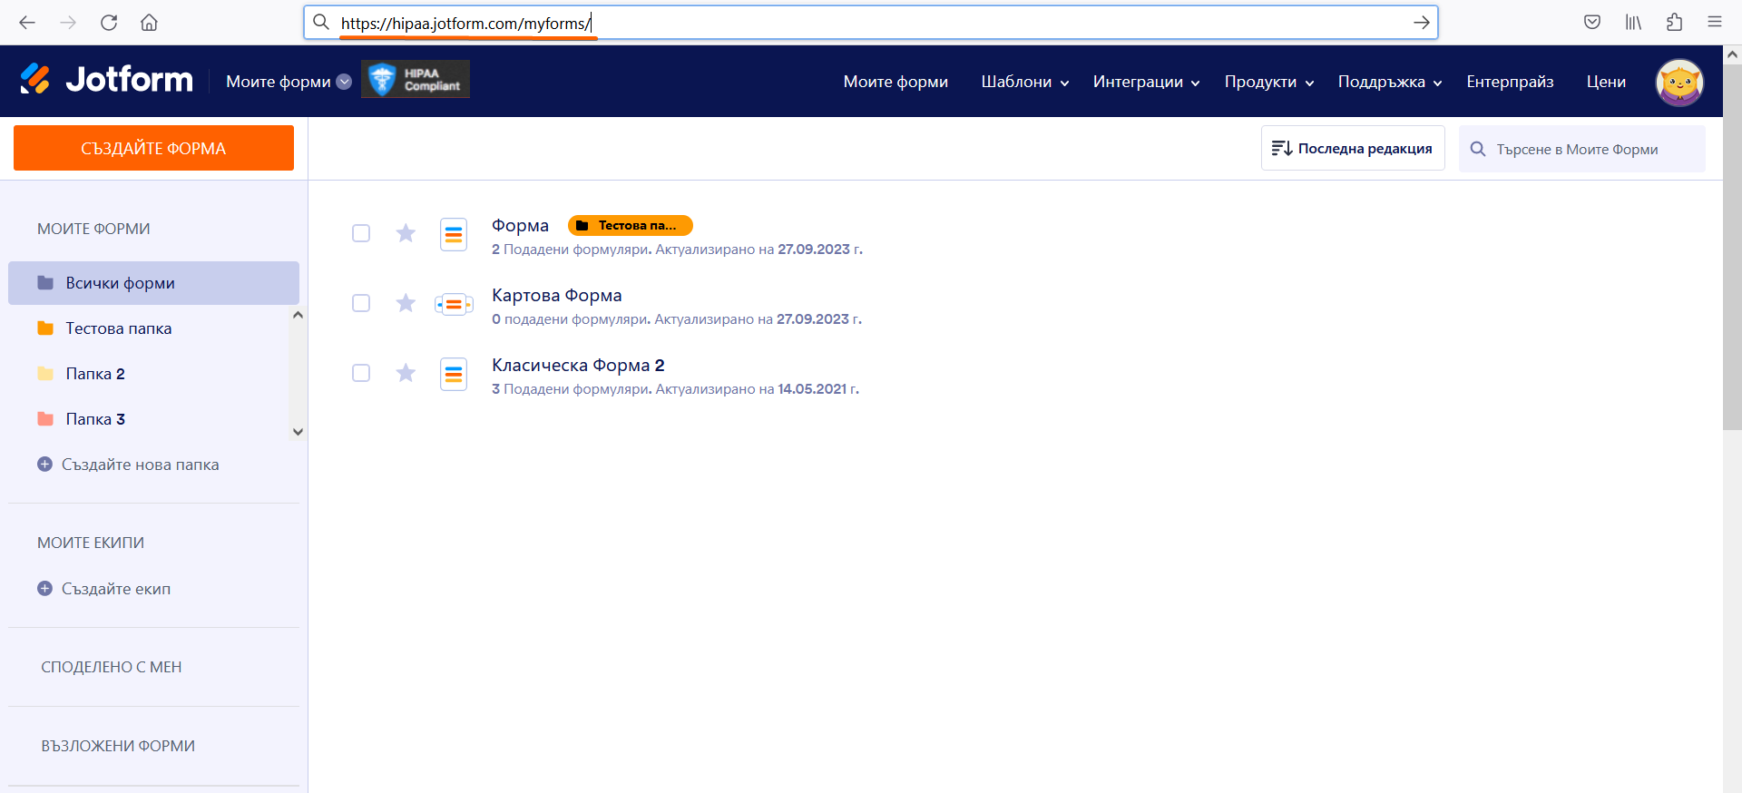Click the СЪЗДАЙТЕ ФОРМА button
The image size is (1742, 793).
(x=153, y=148)
